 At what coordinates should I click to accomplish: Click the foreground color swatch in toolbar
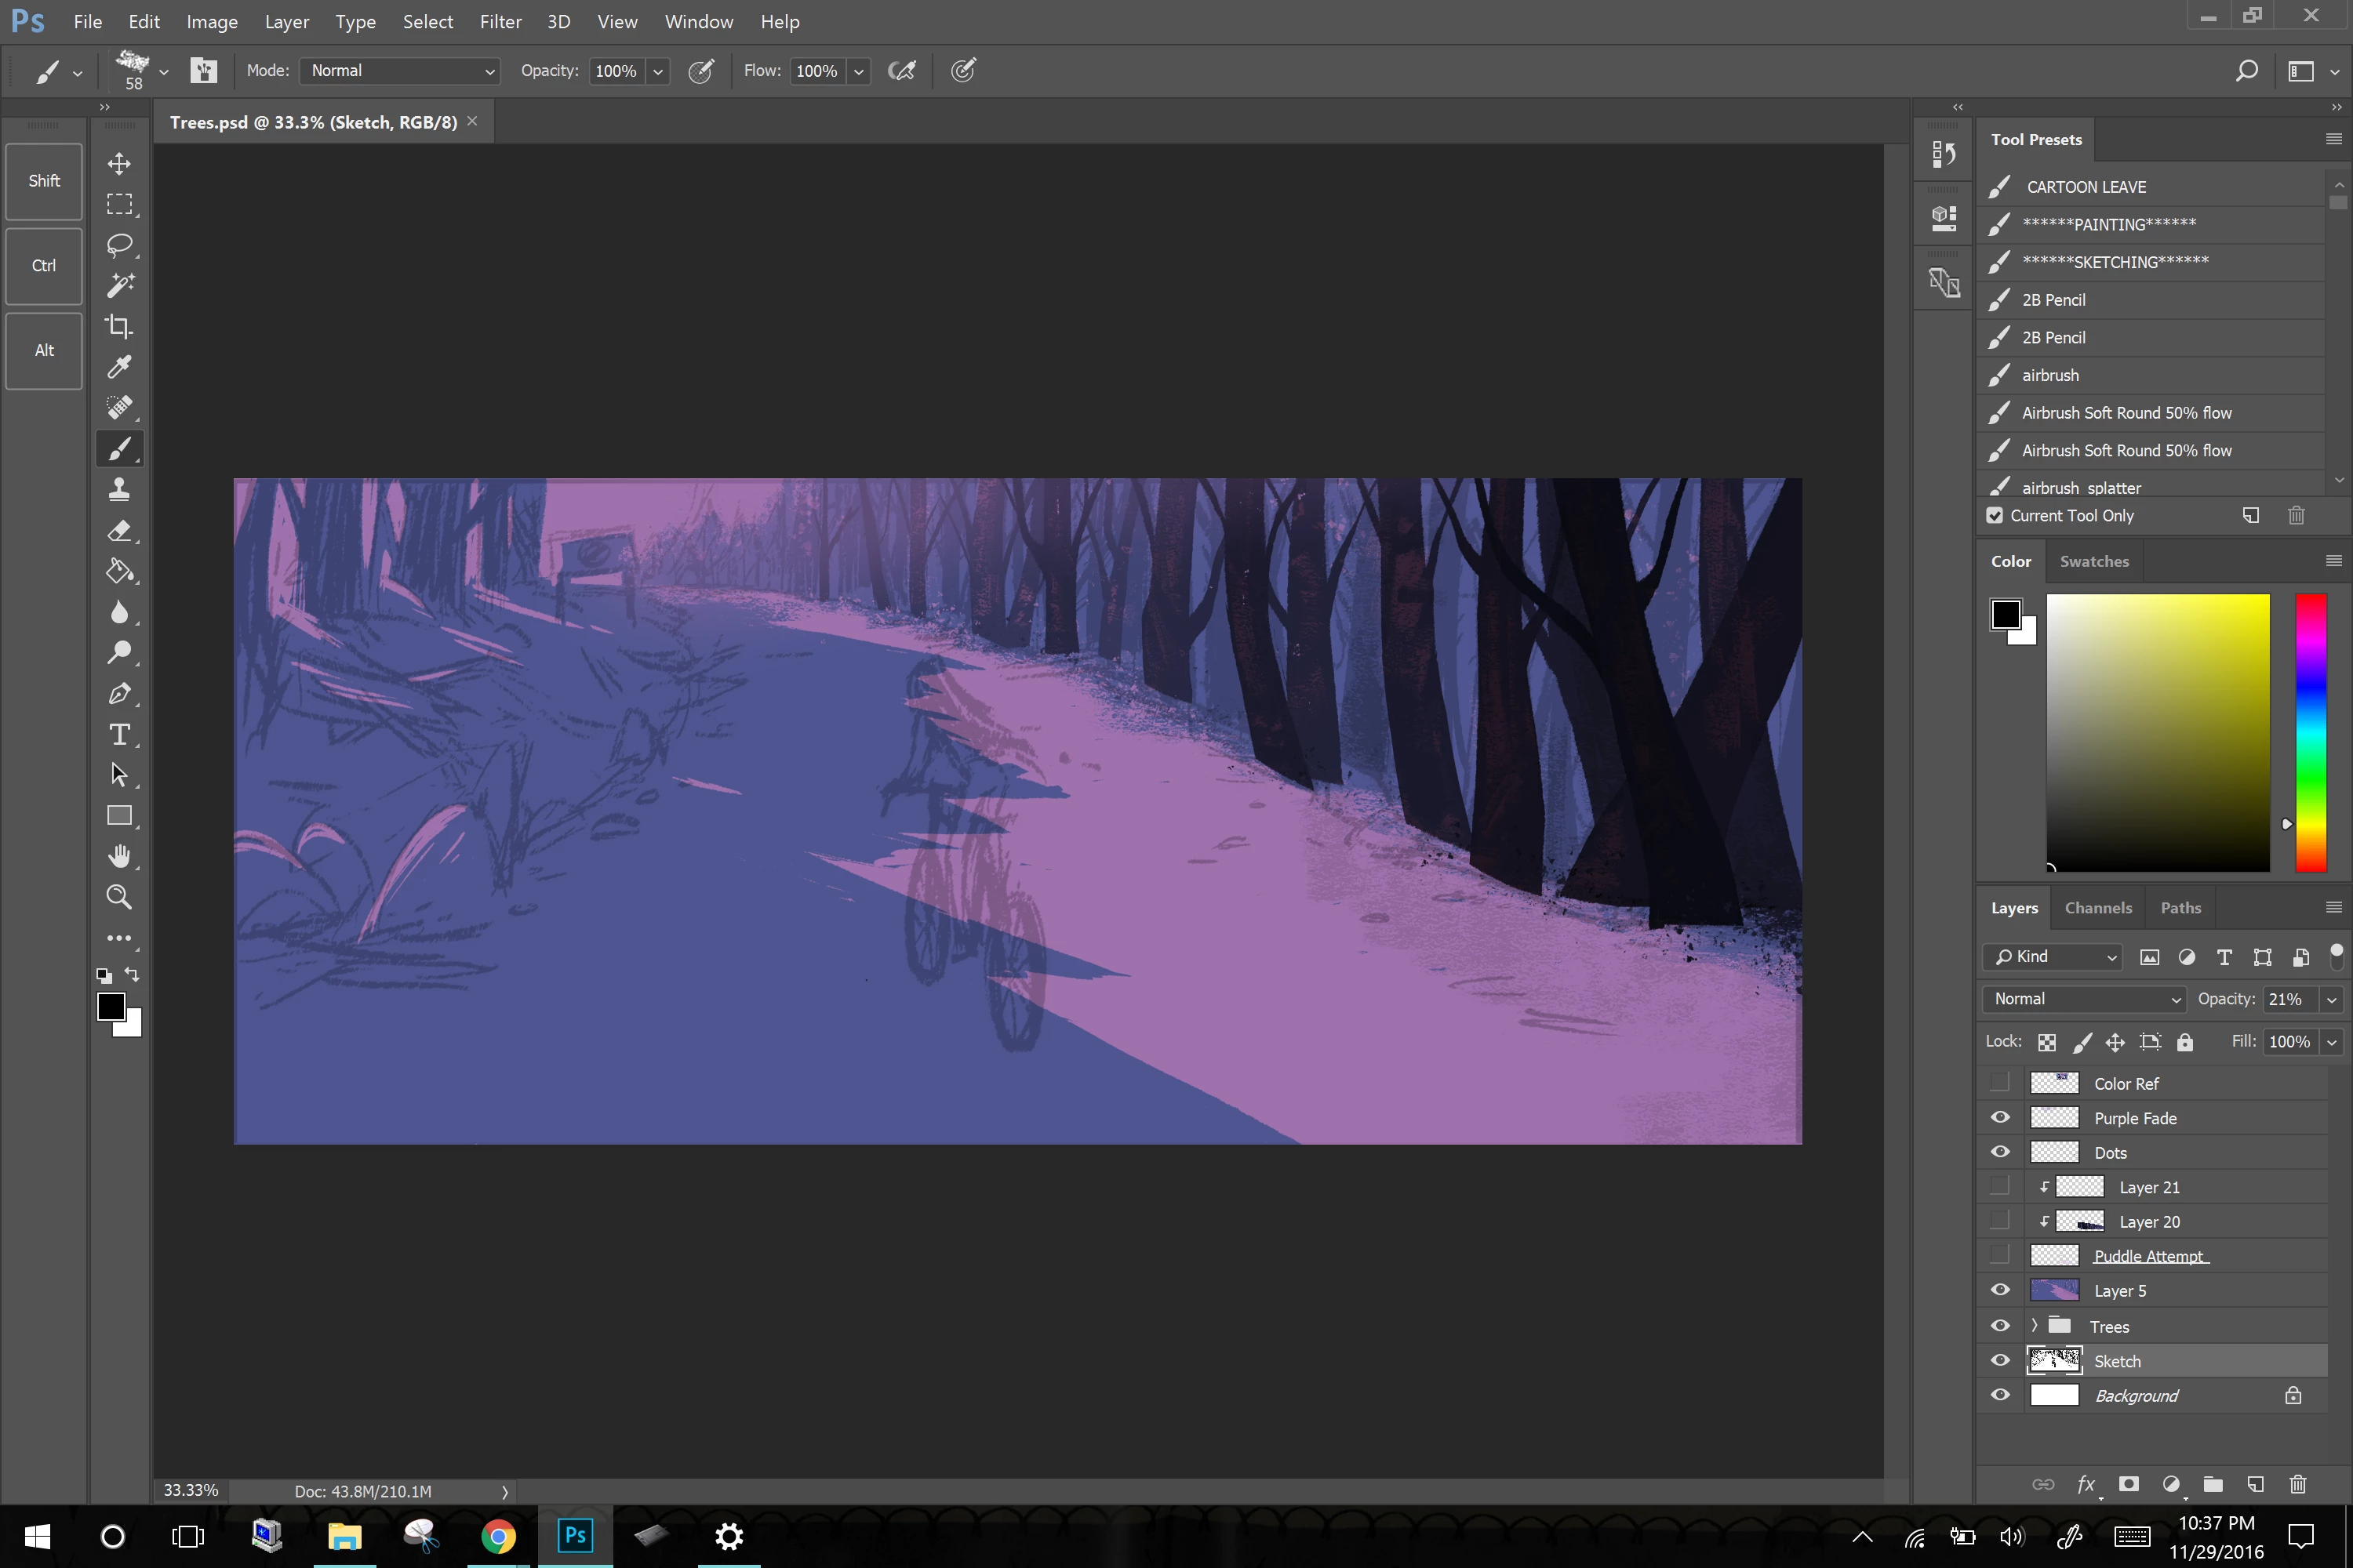[x=111, y=1006]
